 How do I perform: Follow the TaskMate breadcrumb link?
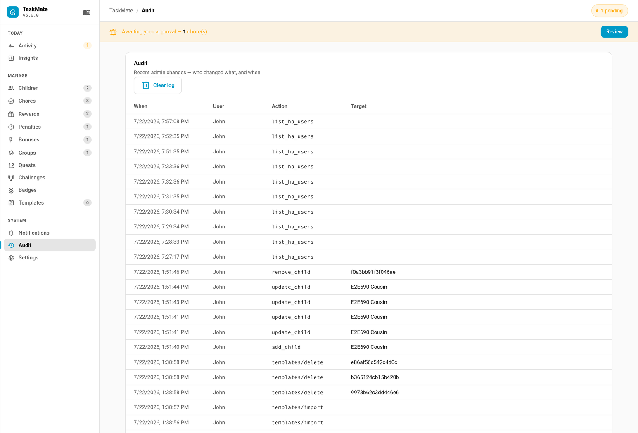121,11
